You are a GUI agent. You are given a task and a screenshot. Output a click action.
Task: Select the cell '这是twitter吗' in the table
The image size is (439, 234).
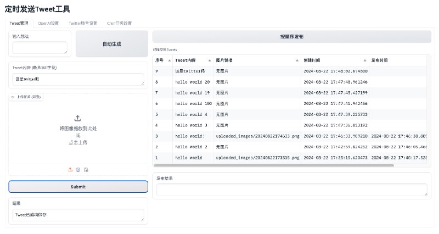coord(193,71)
